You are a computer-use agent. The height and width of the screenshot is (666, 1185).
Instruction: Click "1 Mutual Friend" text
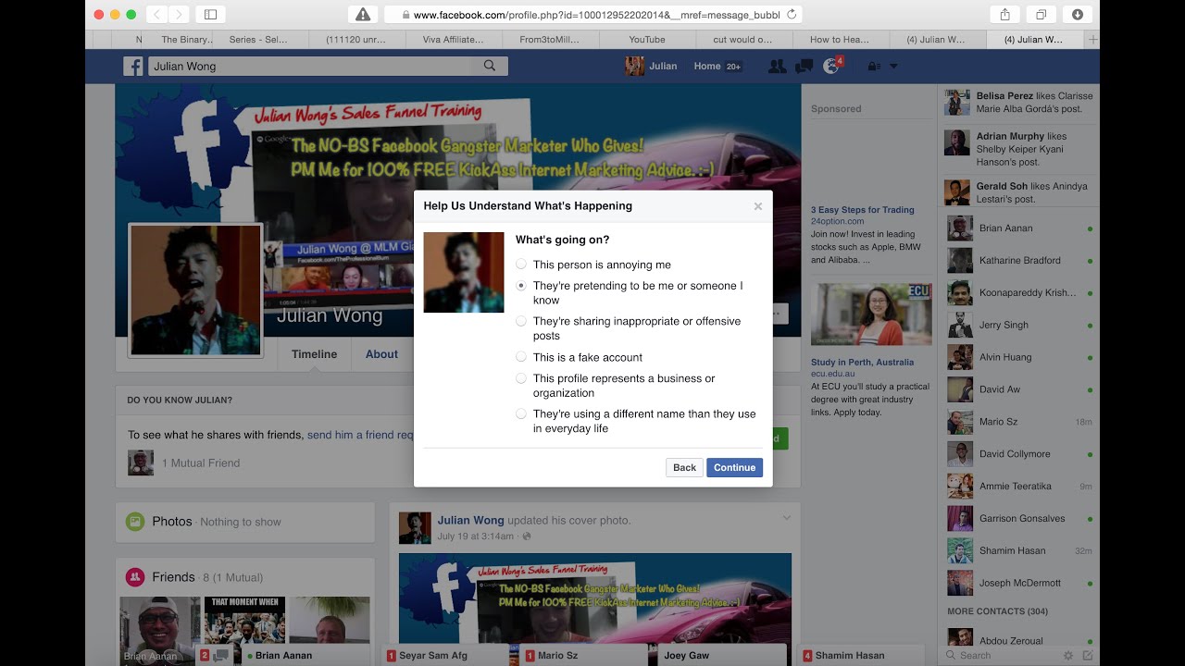(201, 462)
